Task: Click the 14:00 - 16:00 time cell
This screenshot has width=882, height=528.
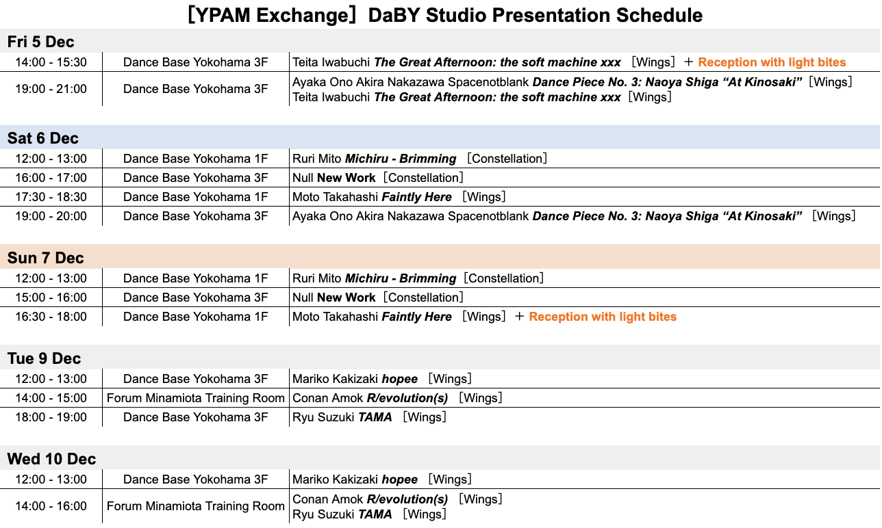Action: coord(51,506)
